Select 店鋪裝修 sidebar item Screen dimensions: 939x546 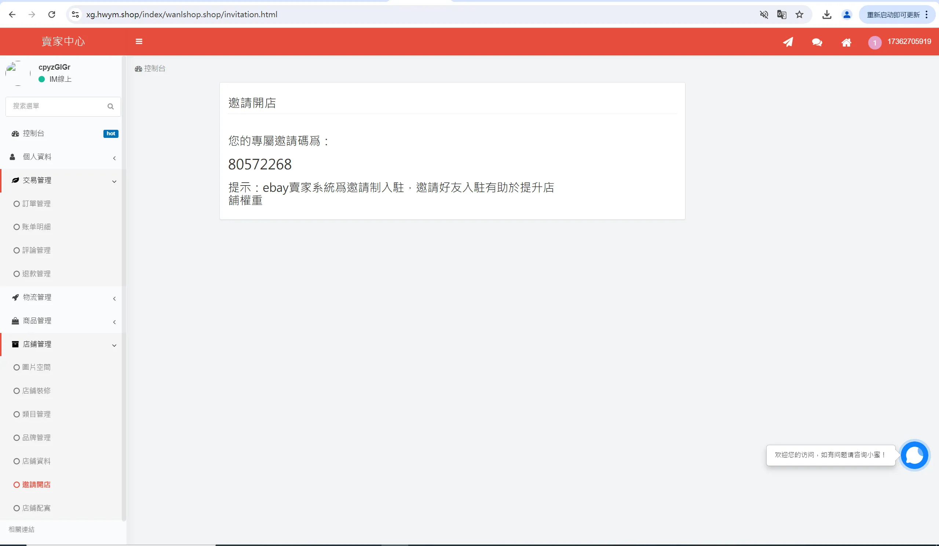point(36,391)
